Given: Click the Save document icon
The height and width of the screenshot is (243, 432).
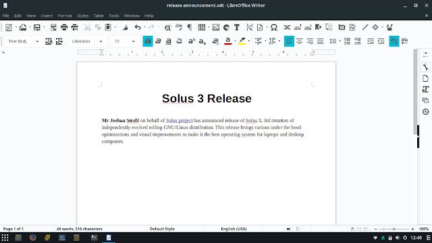Looking at the screenshot, I should click(x=36, y=27).
